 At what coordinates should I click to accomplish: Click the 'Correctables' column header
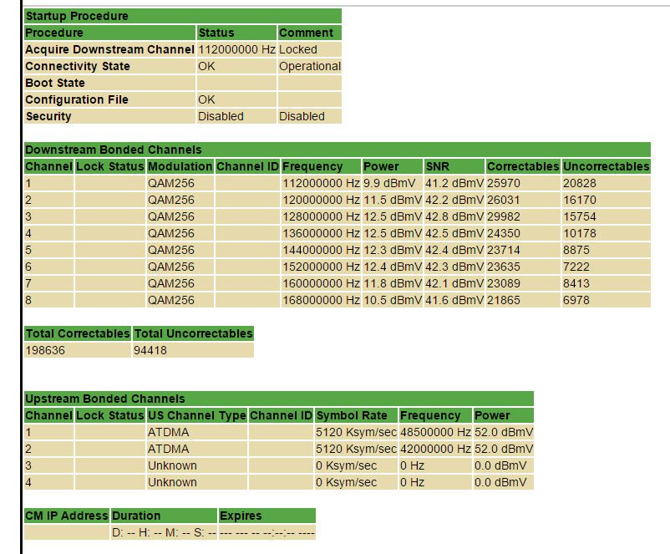(x=523, y=166)
